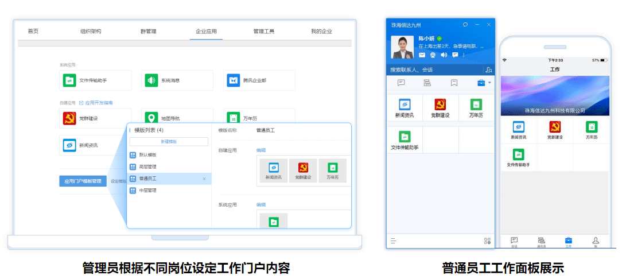Click the 搜索联系人、会话 search field
Screen dimensions: 626x279
(434, 69)
